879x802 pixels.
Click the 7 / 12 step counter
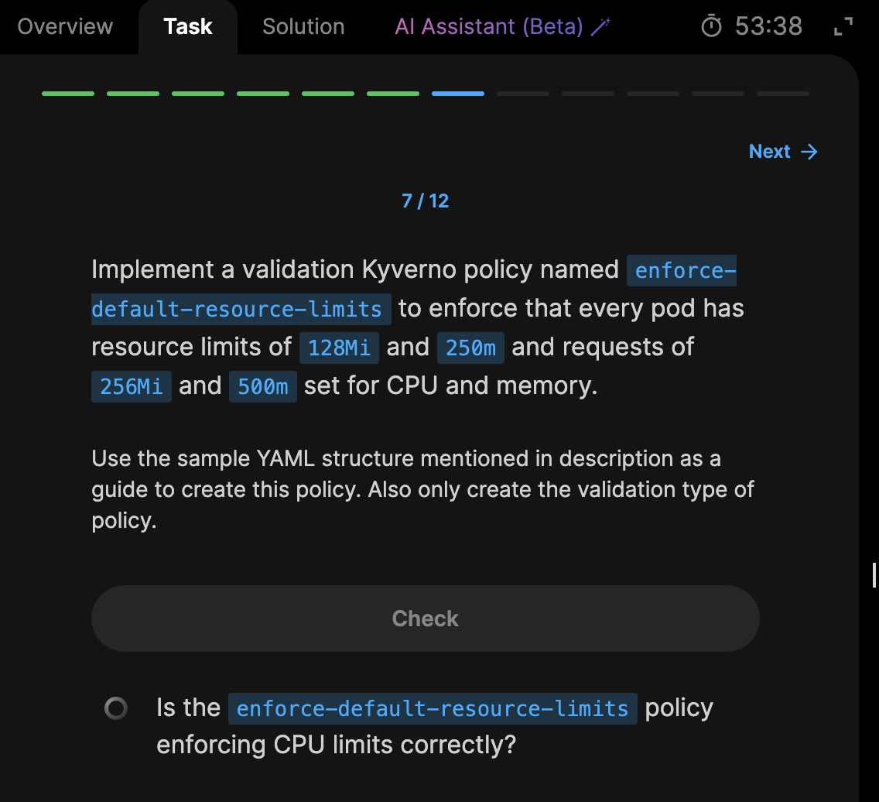point(426,201)
